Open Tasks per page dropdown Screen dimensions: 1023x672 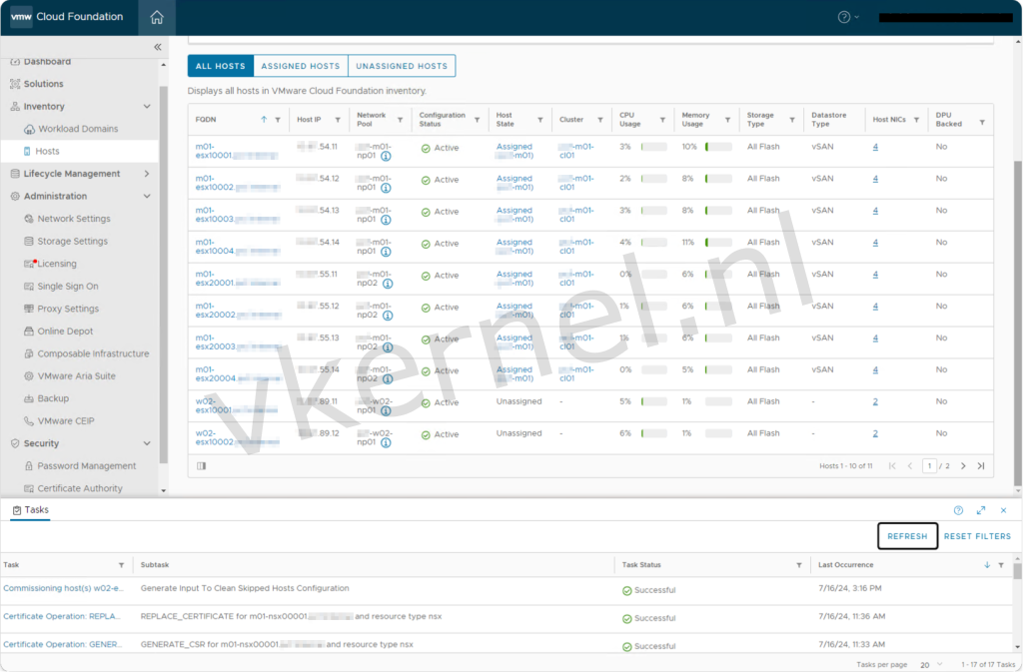click(930, 664)
